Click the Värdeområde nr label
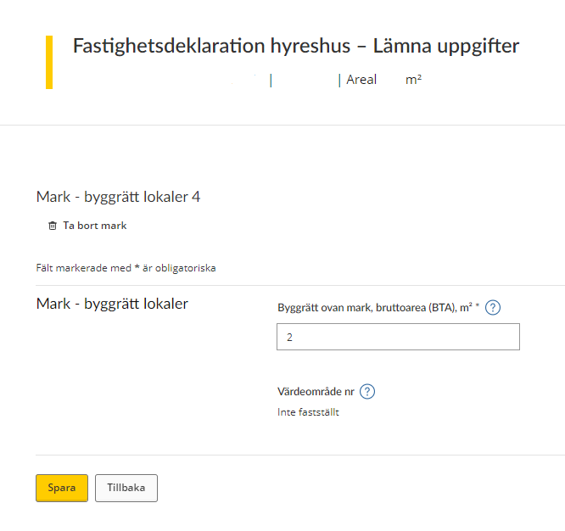The height and width of the screenshot is (531, 565). click(x=316, y=392)
